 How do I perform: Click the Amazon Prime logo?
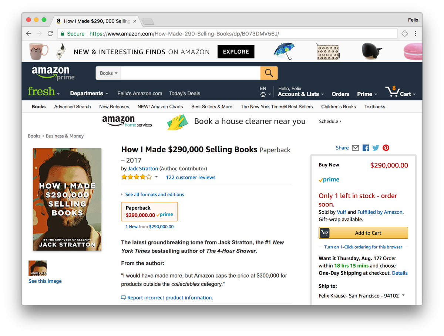tap(53, 73)
